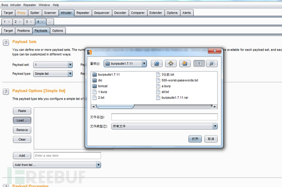Open the Intruder menu

[x=16, y=5]
